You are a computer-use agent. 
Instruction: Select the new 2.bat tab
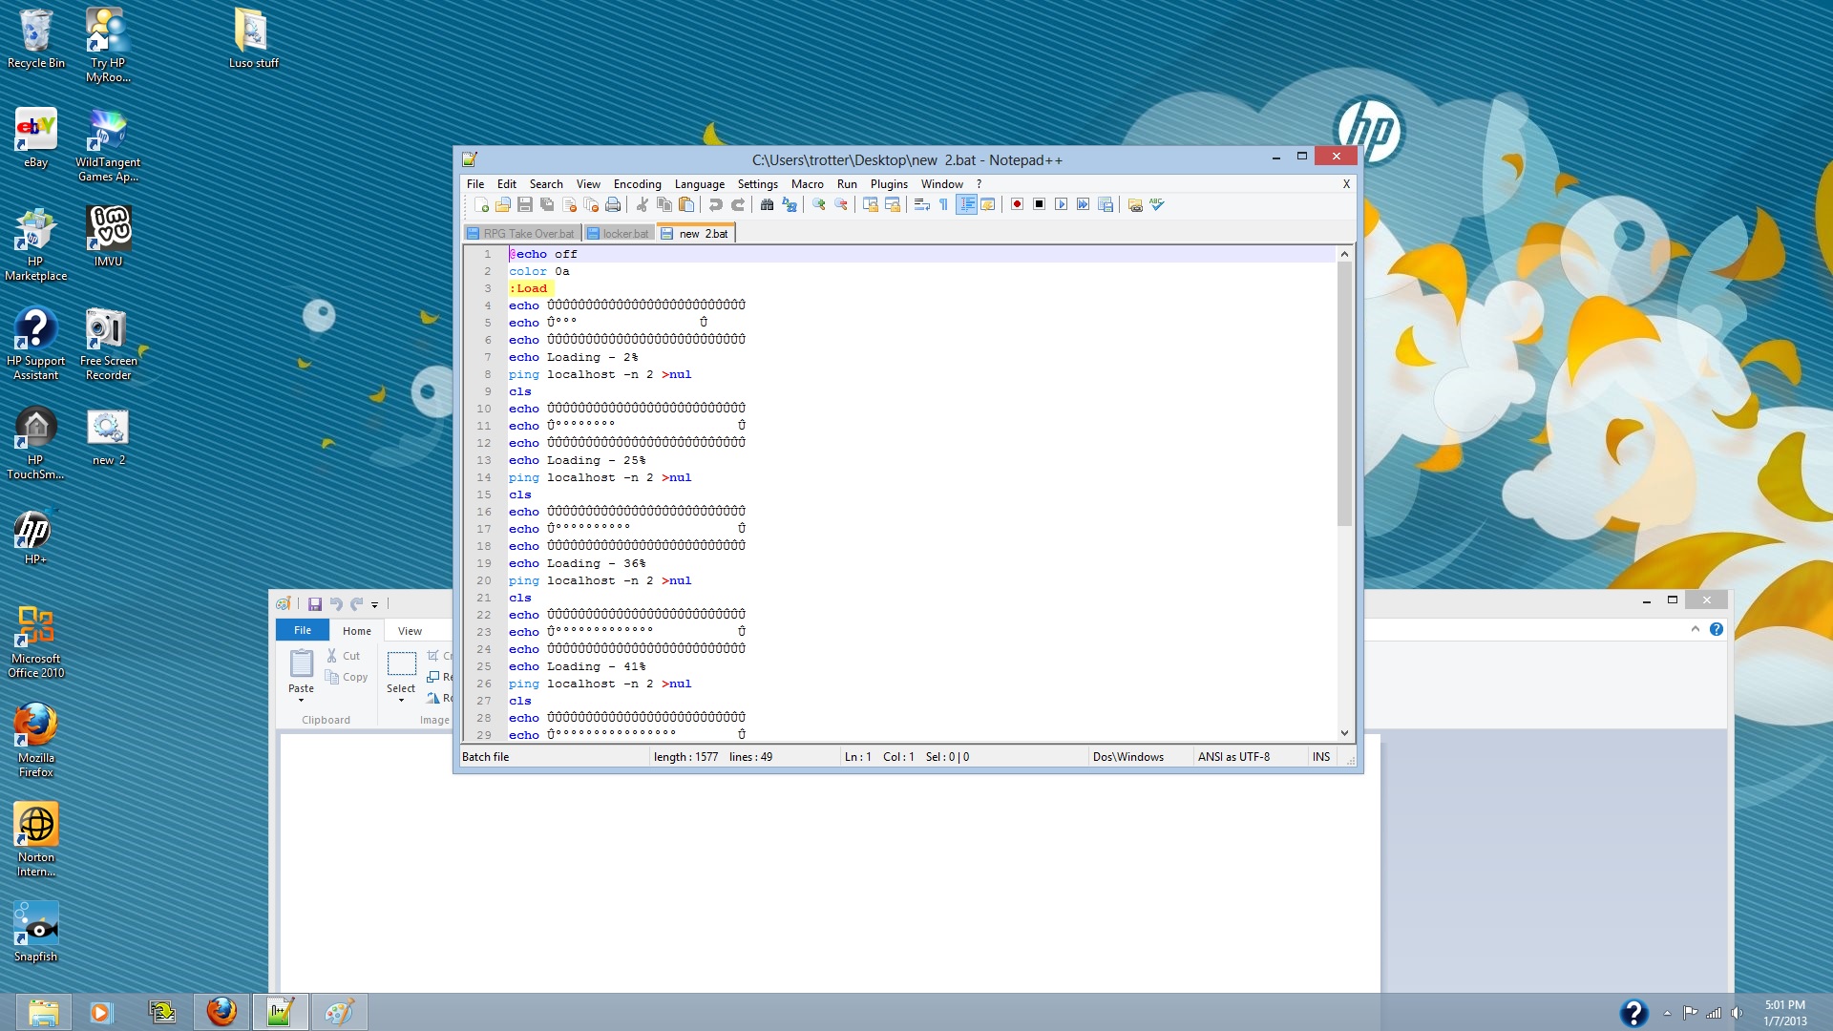[x=695, y=233]
